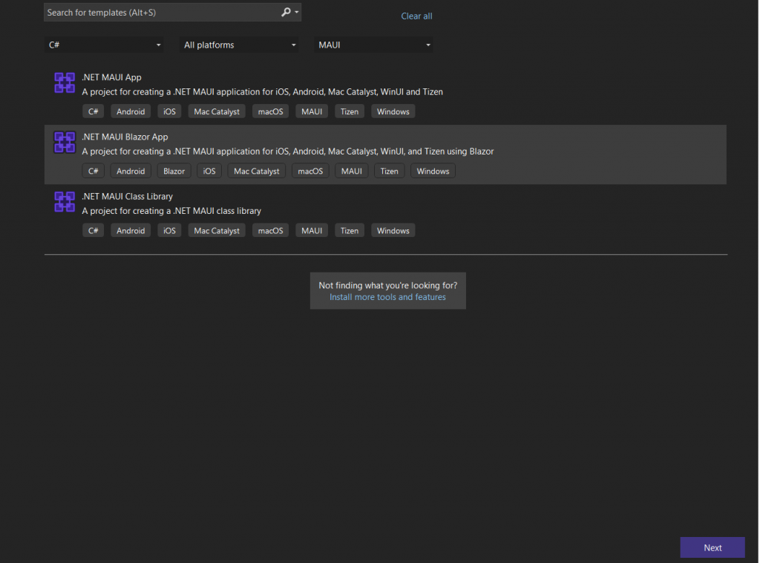
Task: Click the Windows tag under Blazor App
Action: pyautogui.click(x=433, y=171)
